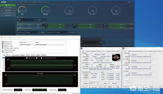Click the blue slider beside temperature graph
Screen dimensions: 163x94
(4, 58)
